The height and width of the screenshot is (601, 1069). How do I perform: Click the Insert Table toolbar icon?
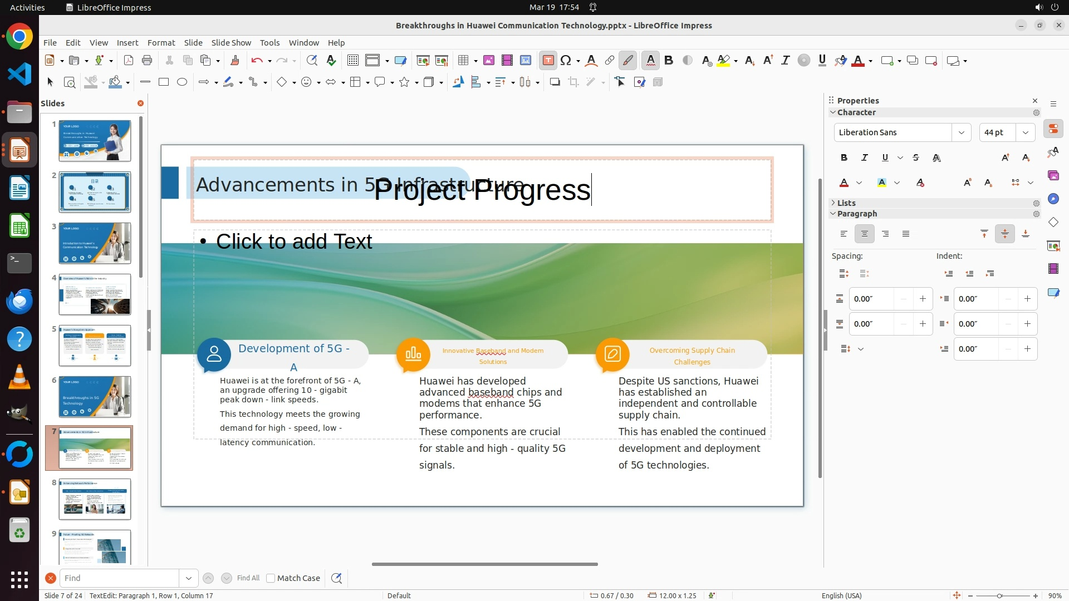click(x=463, y=61)
